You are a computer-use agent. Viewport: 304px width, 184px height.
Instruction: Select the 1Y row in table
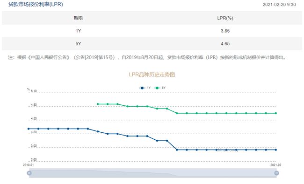[152, 31]
